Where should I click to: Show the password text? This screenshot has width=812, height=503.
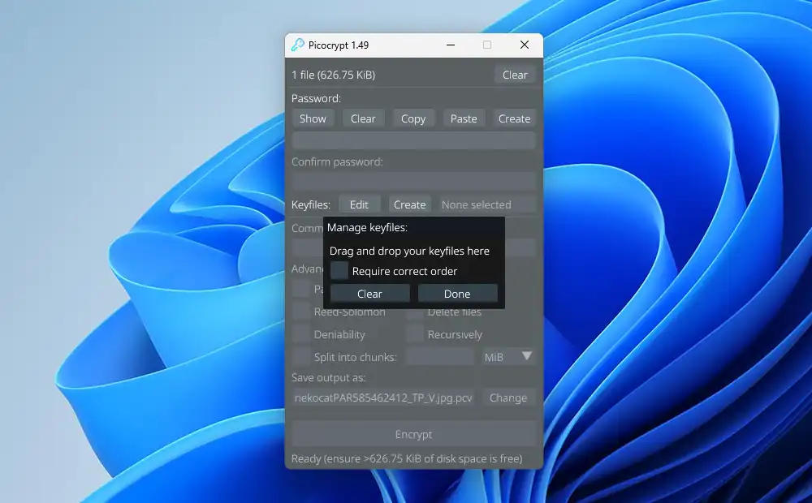pos(313,118)
